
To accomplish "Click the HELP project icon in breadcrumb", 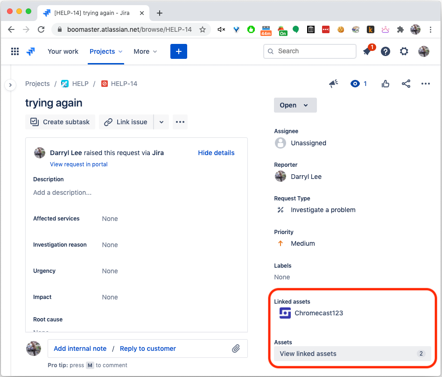I will [64, 84].
